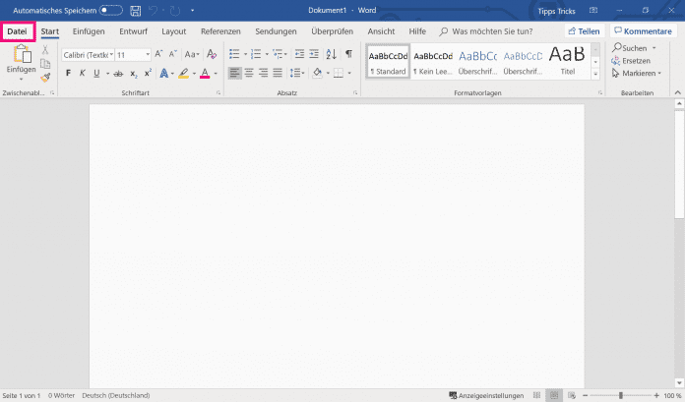The image size is (685, 402).
Task: Open the Datei tab
Action: [17, 31]
